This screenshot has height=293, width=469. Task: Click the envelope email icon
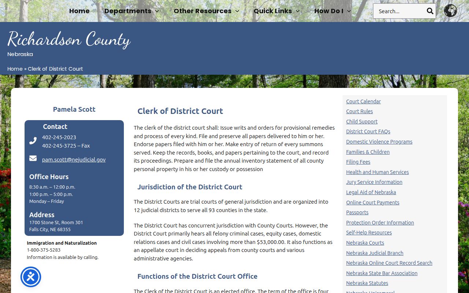coord(33,158)
